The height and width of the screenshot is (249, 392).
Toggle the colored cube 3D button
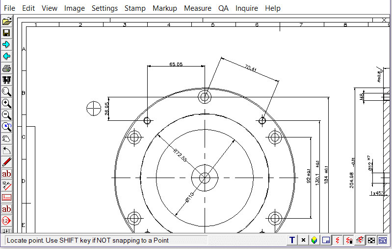[x=314, y=240]
